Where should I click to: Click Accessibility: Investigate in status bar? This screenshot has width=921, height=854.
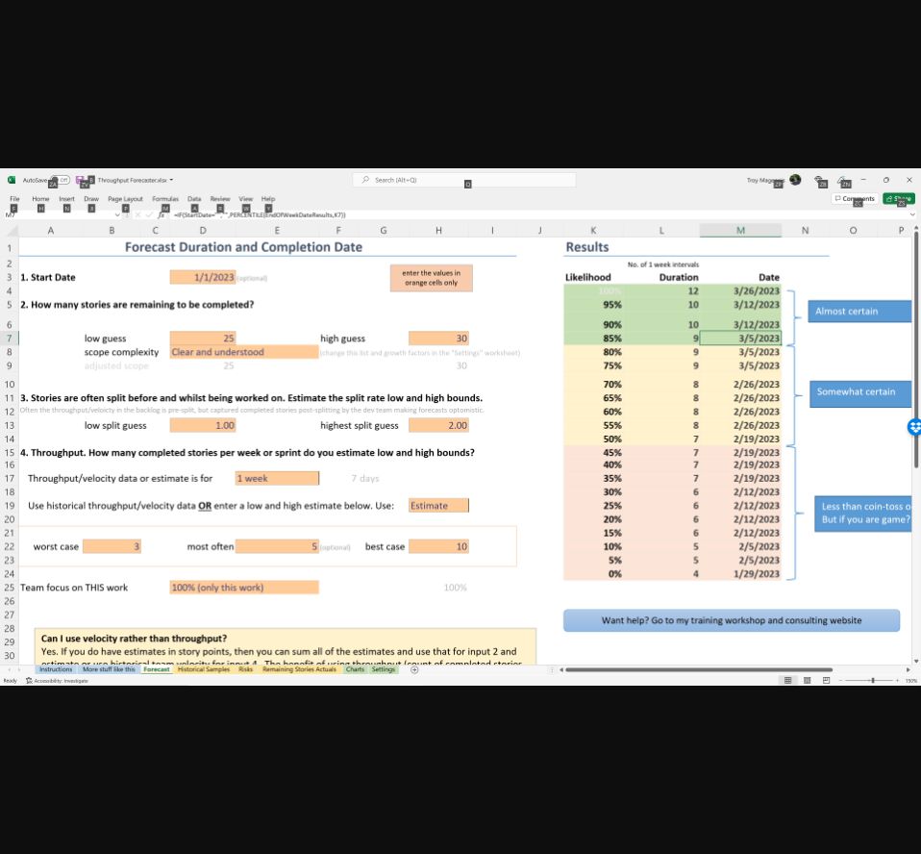[57, 681]
